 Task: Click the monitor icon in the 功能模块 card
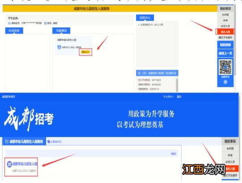[59, 47]
